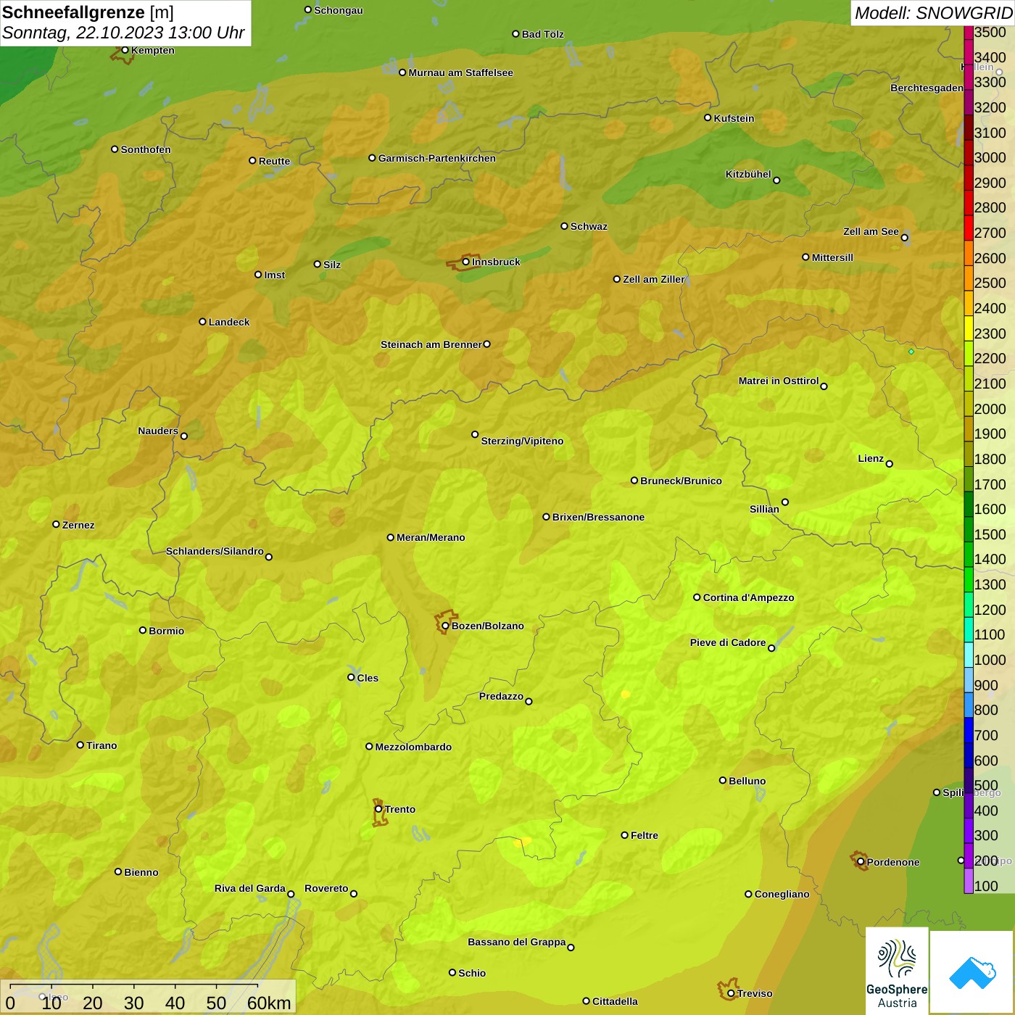Image resolution: width=1015 pixels, height=1015 pixels.
Task: Click the 1500 green legend color swatch
Action: (x=969, y=529)
